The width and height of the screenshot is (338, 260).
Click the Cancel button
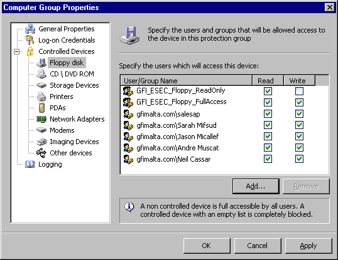(258, 246)
